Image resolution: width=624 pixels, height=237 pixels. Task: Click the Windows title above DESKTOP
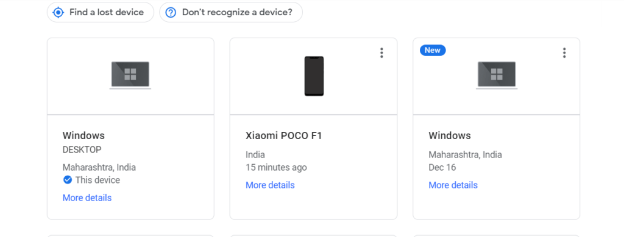(83, 136)
